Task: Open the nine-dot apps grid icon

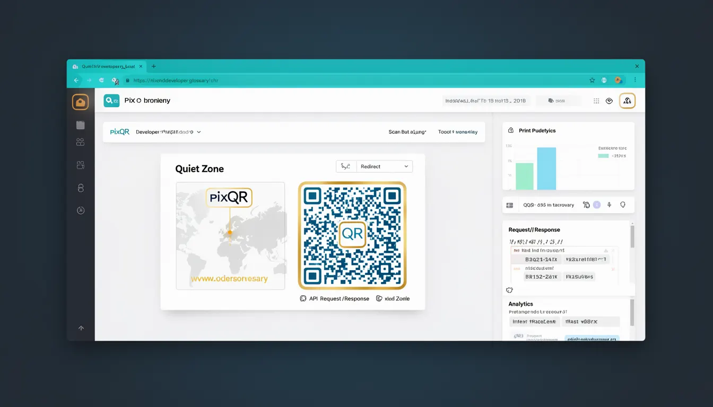Action: pos(596,101)
